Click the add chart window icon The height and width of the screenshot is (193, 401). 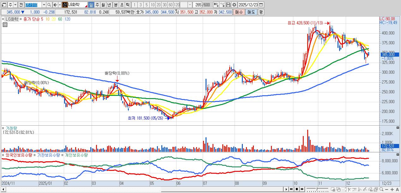(333, 189)
